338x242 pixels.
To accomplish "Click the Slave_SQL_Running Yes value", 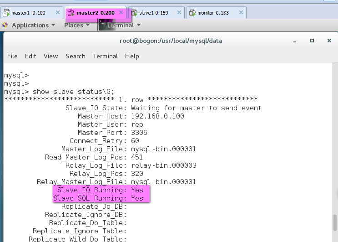I will click(137, 198).
